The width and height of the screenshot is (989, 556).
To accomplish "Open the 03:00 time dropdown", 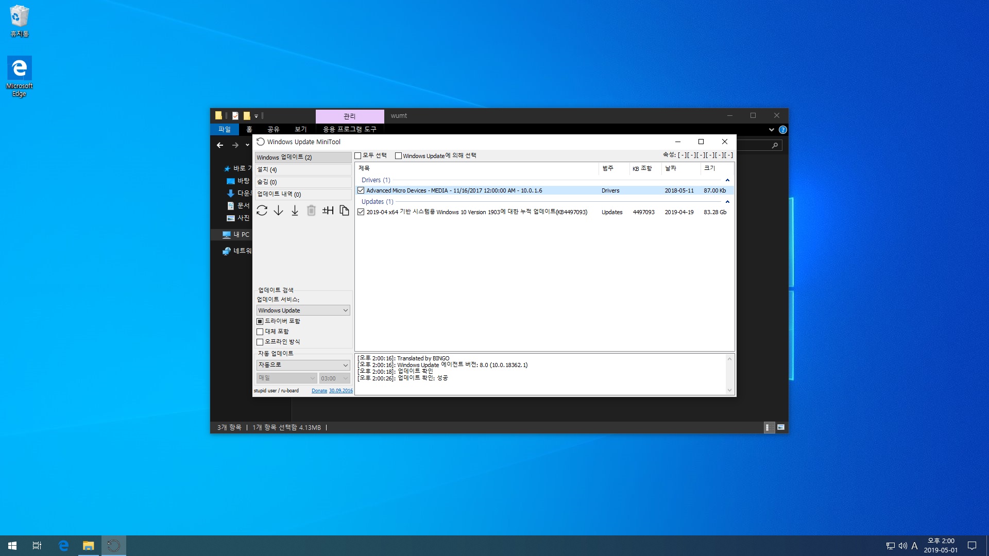I will (x=334, y=378).
